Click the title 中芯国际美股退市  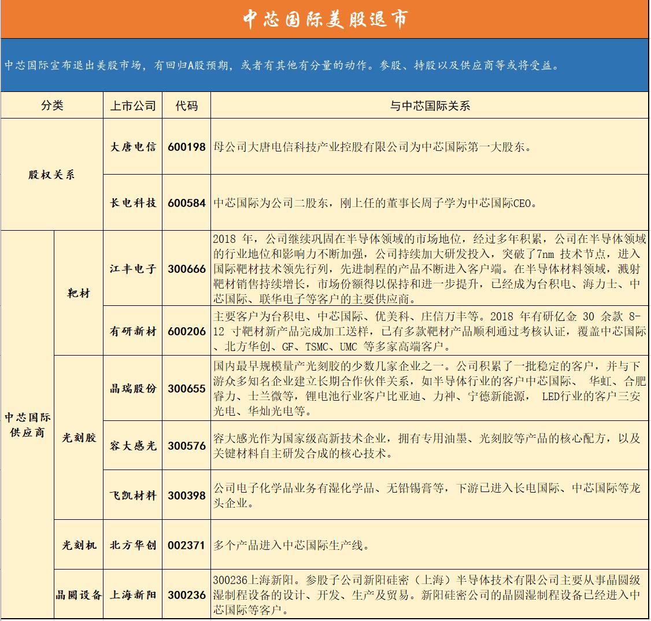pyautogui.click(x=325, y=19)
